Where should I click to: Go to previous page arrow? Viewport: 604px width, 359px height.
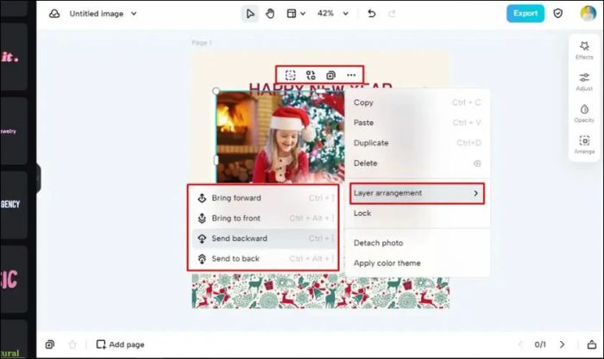coord(520,344)
